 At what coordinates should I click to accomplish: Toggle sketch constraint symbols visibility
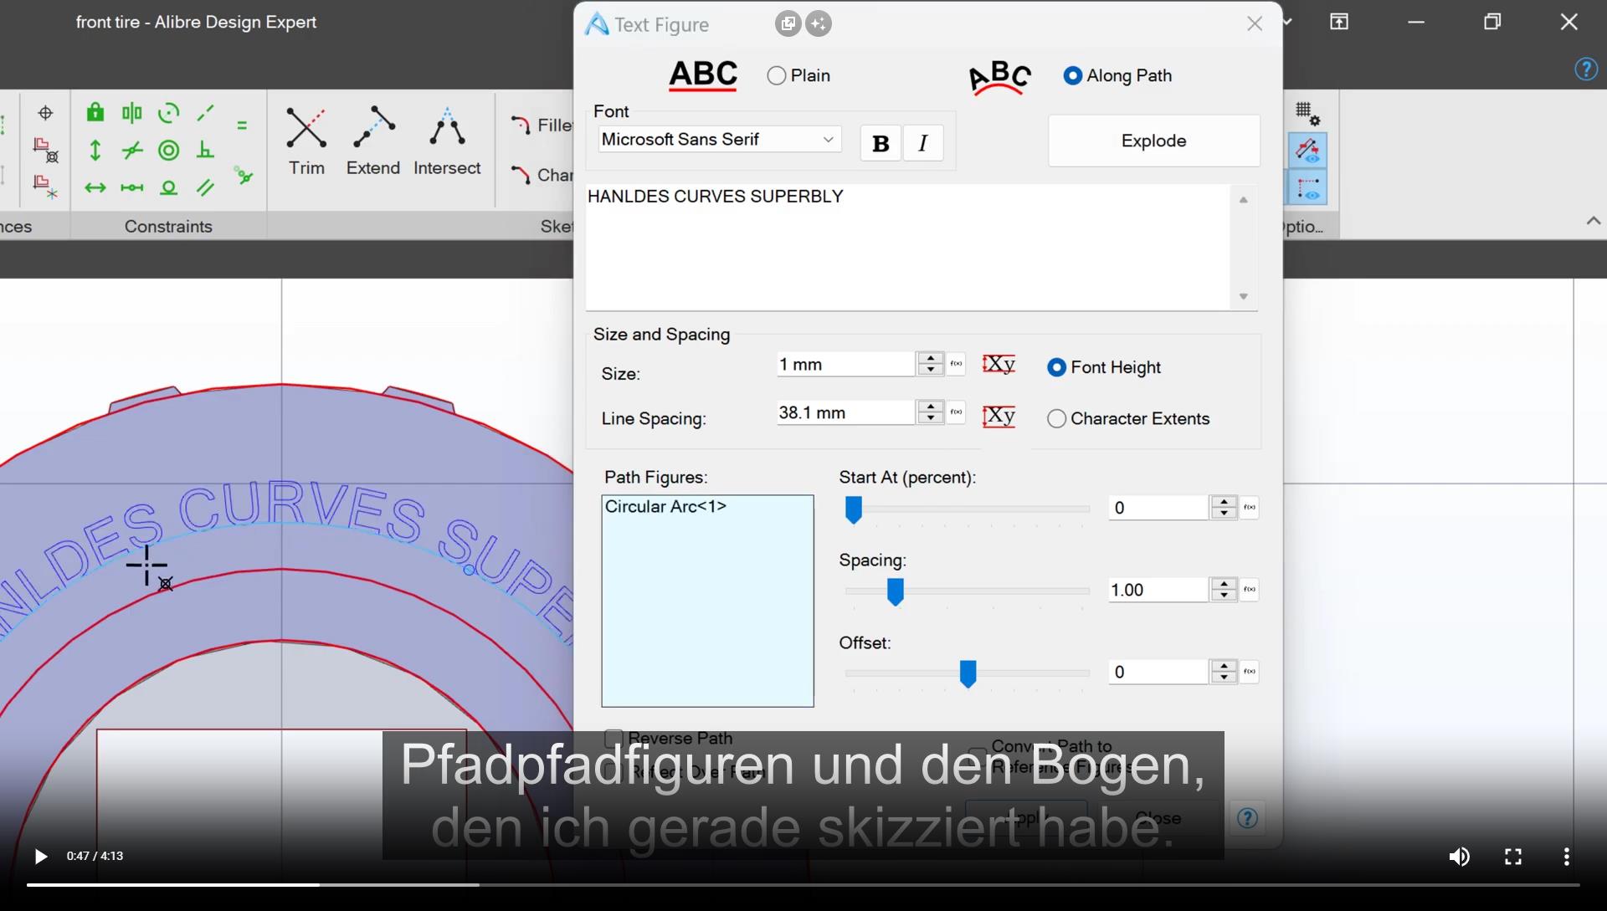tap(1307, 151)
